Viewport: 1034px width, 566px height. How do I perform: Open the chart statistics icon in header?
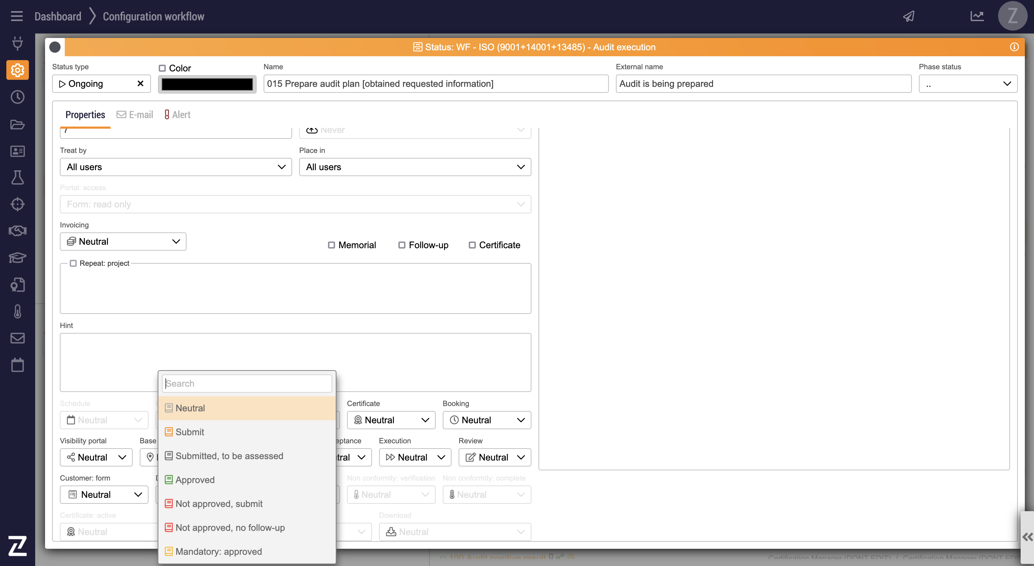[x=977, y=16]
